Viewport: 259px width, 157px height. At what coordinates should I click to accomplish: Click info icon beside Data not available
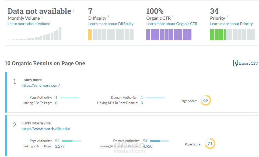pyautogui.click(x=73, y=11)
